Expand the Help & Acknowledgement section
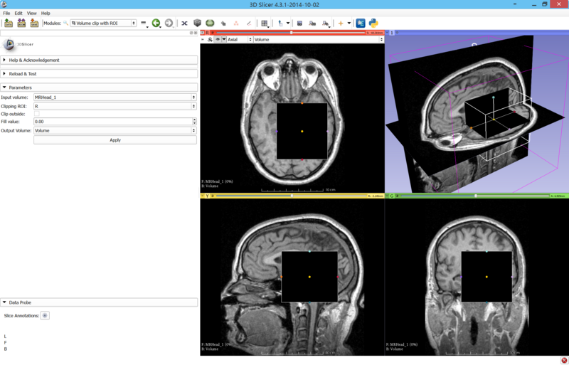569x365 pixels. (99, 60)
